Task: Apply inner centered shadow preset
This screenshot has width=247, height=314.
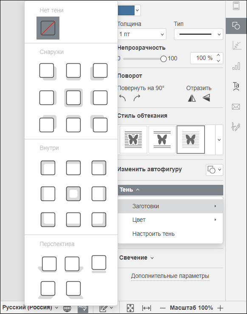Action: 73,194
